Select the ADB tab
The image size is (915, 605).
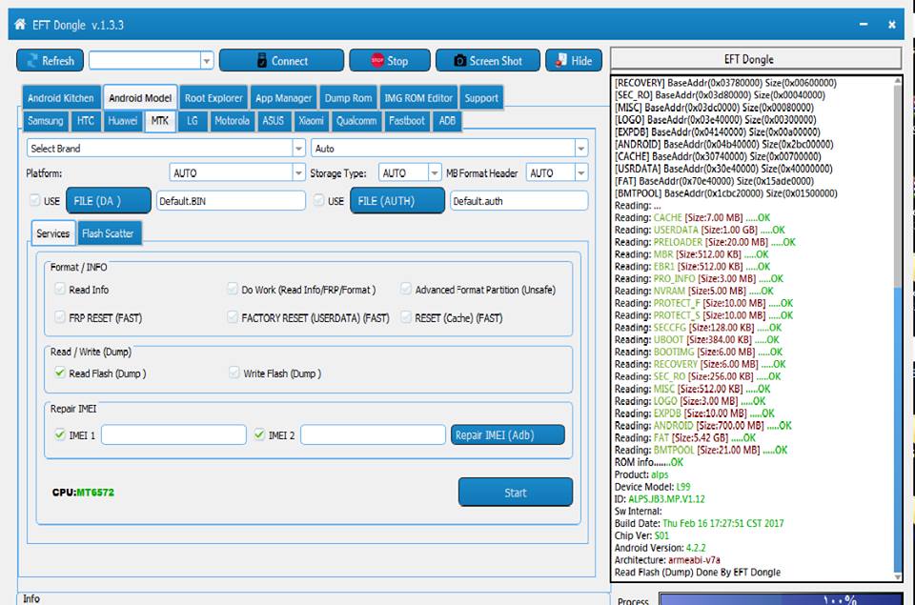(x=447, y=121)
